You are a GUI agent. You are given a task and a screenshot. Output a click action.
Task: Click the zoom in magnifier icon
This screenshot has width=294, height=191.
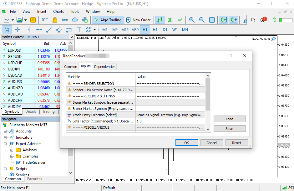click(x=192, y=20)
